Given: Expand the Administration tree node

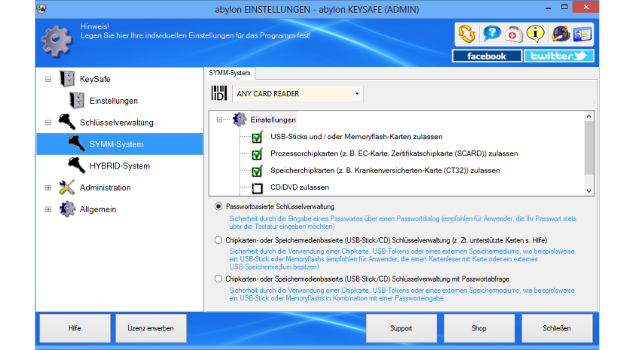Looking at the screenshot, I should click(48, 187).
